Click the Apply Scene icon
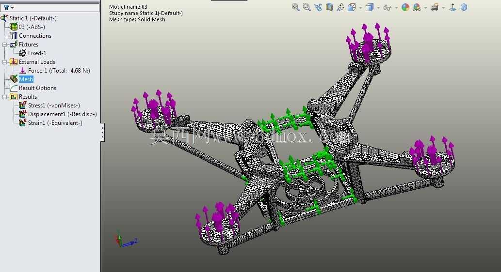 [x=417, y=7]
